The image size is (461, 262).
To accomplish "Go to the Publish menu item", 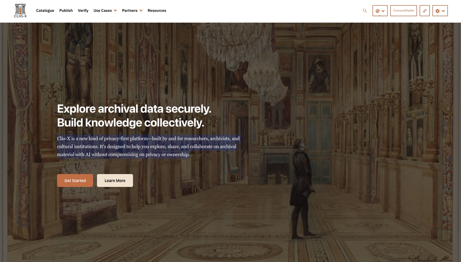I will [66, 11].
